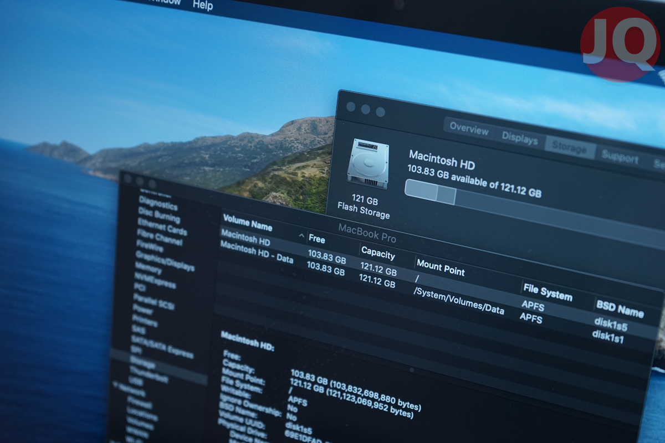Sort volumes by the Free column
The height and width of the screenshot is (443, 665).
(x=317, y=239)
